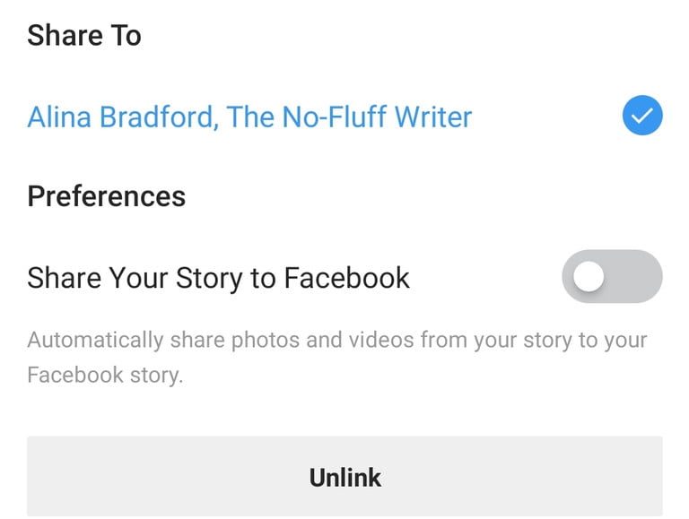689x519 pixels.
Task: Click the Share To heading
Action: [x=84, y=36]
